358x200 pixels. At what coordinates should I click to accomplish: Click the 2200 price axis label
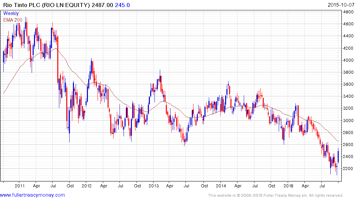pyautogui.click(x=348, y=169)
